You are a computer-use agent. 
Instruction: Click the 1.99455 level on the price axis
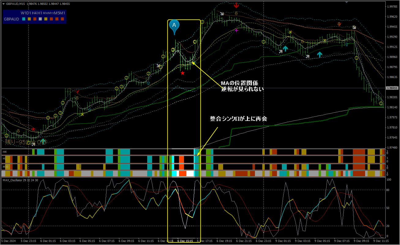point(392,27)
